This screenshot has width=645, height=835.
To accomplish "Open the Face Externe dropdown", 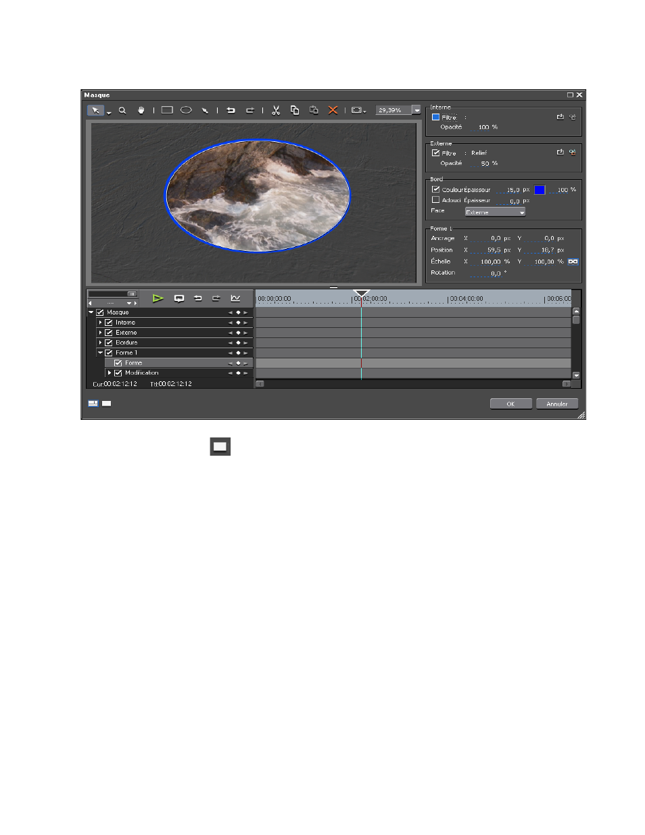I will point(495,212).
